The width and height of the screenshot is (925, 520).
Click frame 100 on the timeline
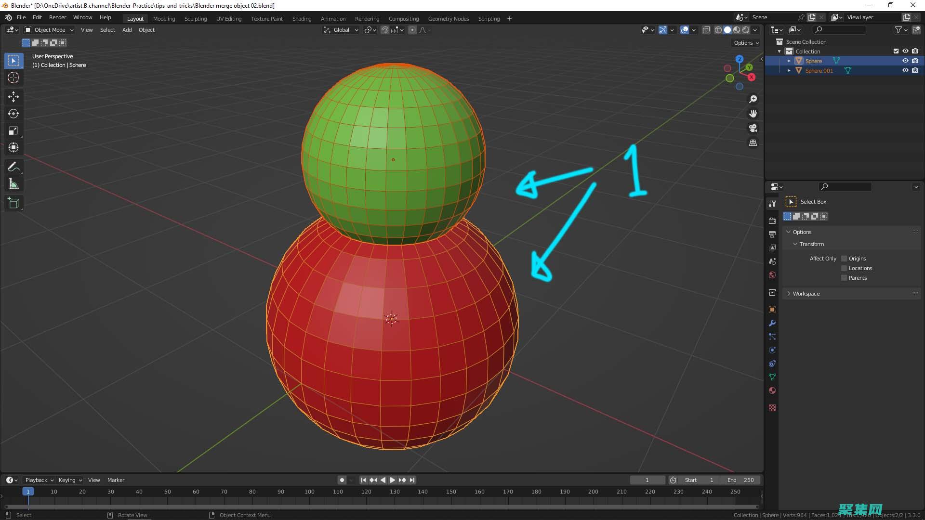tap(309, 492)
